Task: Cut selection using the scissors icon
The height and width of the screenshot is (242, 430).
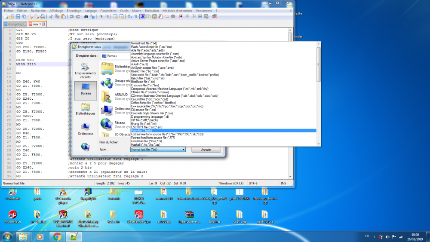Action: 51,16
